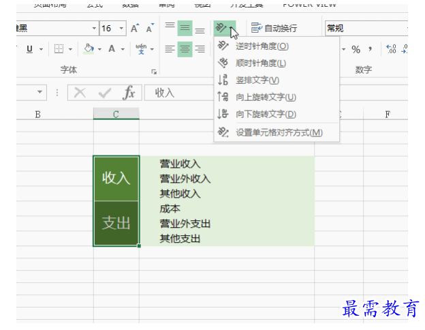Screen dimensions: 425x330
Task: Choose 向下旋转文字(D) option
Action: 277,114
